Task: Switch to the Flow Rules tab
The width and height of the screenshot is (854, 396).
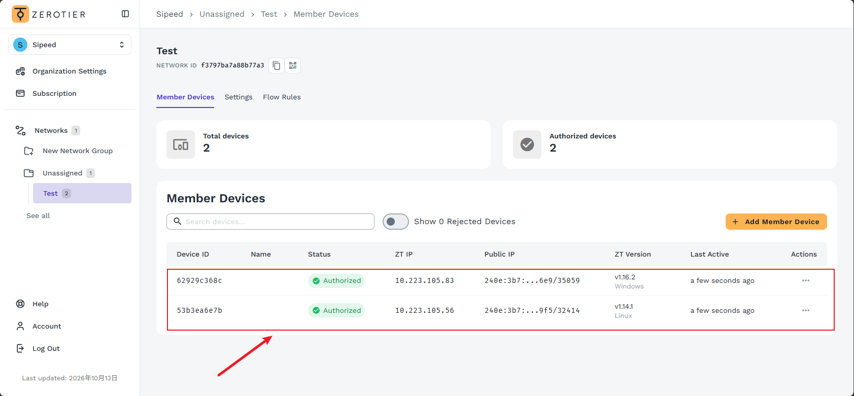Action: click(x=282, y=97)
